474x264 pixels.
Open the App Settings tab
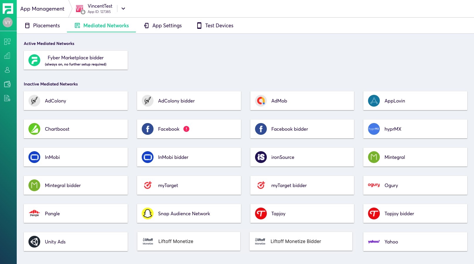coord(163,26)
